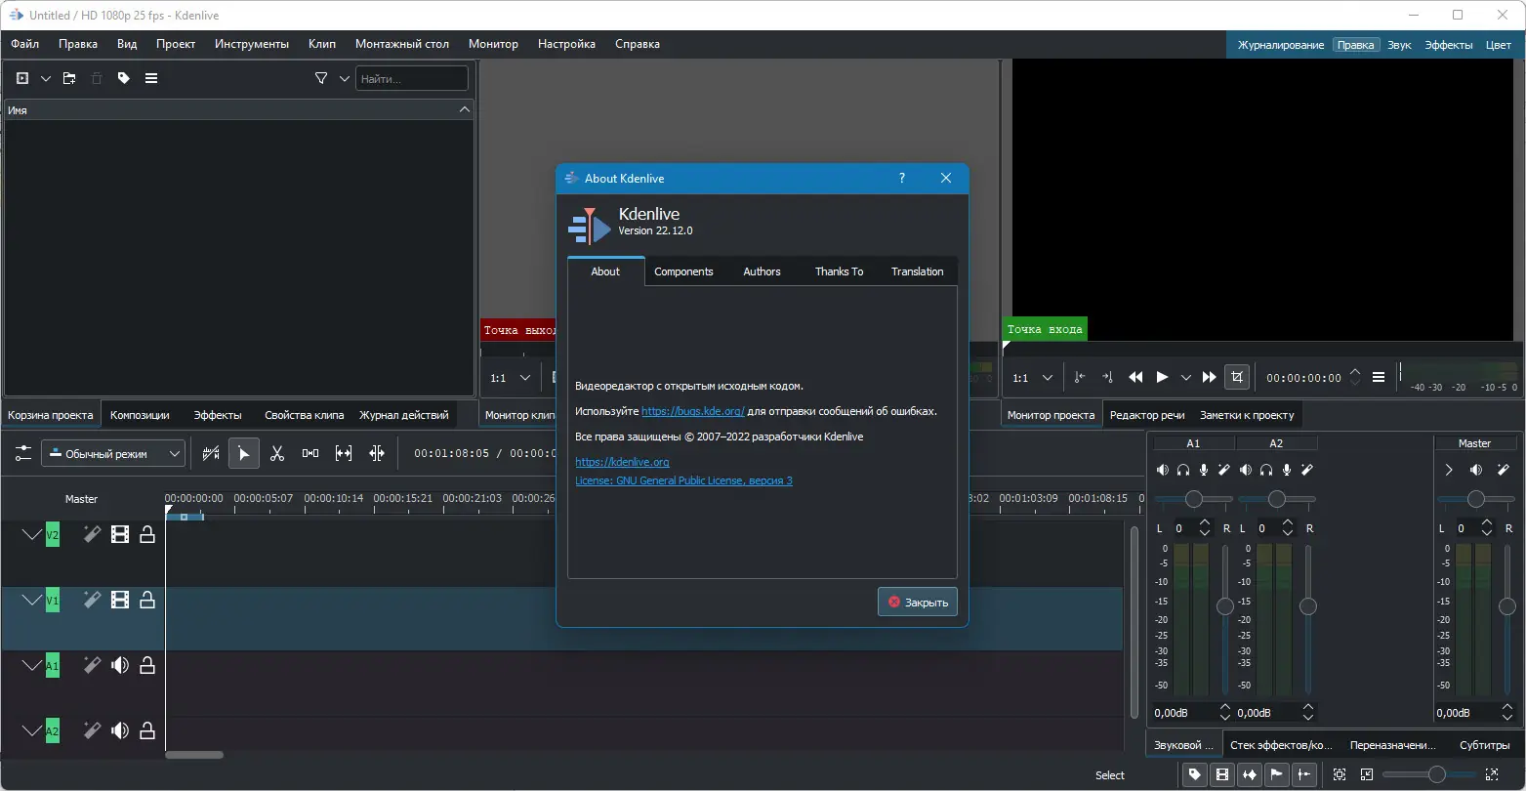This screenshot has height=791, width=1526.
Task: Set zone in point in project monitor
Action: tap(1080, 377)
